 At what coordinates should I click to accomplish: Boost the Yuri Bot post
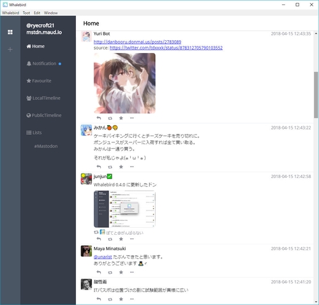click(x=110, y=118)
